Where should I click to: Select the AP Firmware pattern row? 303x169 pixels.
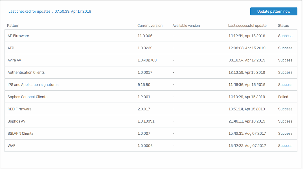point(18,36)
